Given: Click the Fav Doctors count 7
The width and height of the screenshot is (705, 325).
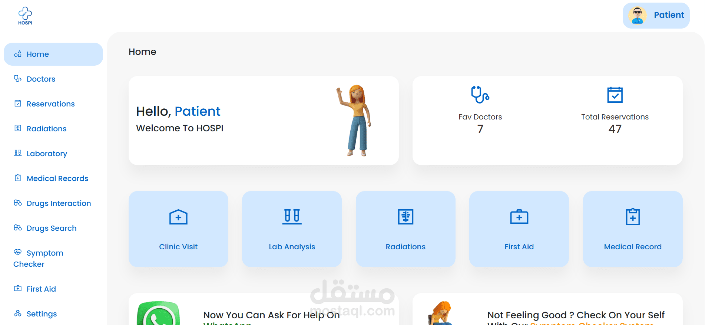Looking at the screenshot, I should (x=480, y=129).
